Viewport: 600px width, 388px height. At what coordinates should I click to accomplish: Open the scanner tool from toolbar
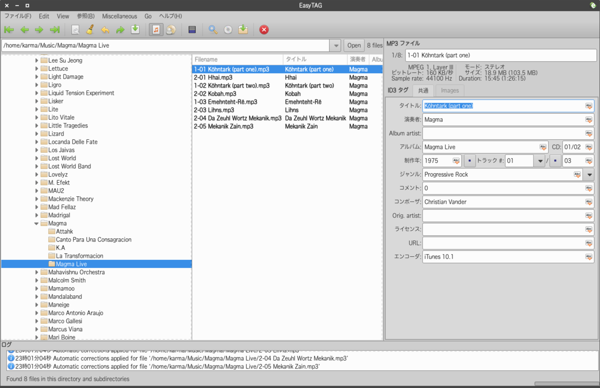(75, 30)
